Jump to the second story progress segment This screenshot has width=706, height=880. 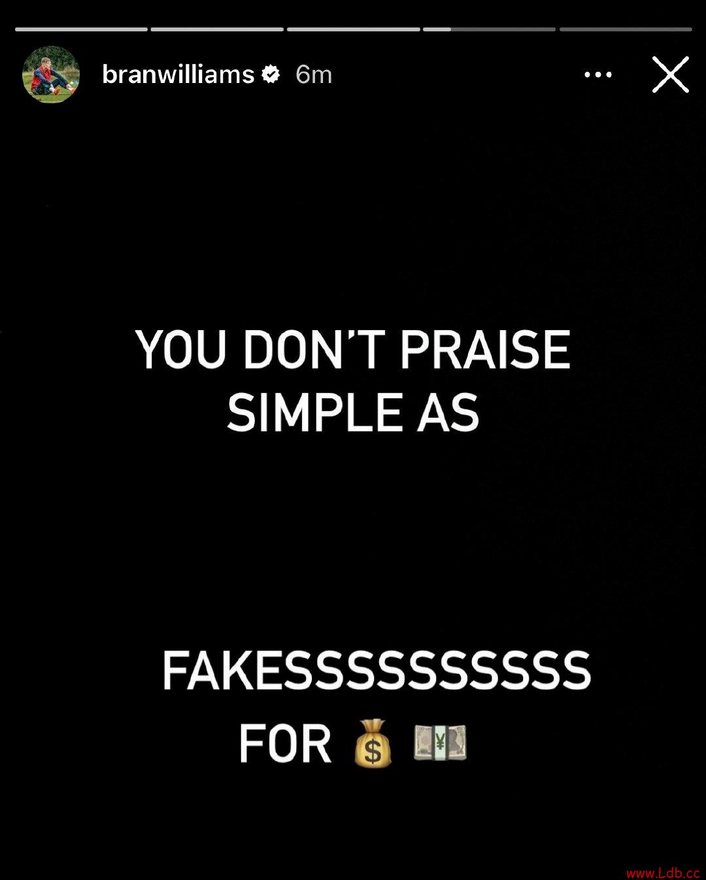[x=217, y=29]
